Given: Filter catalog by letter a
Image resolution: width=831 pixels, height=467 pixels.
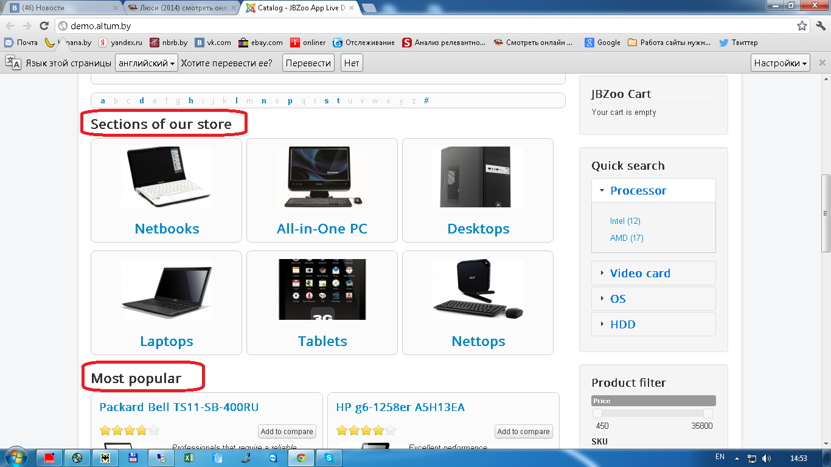Looking at the screenshot, I should point(103,101).
